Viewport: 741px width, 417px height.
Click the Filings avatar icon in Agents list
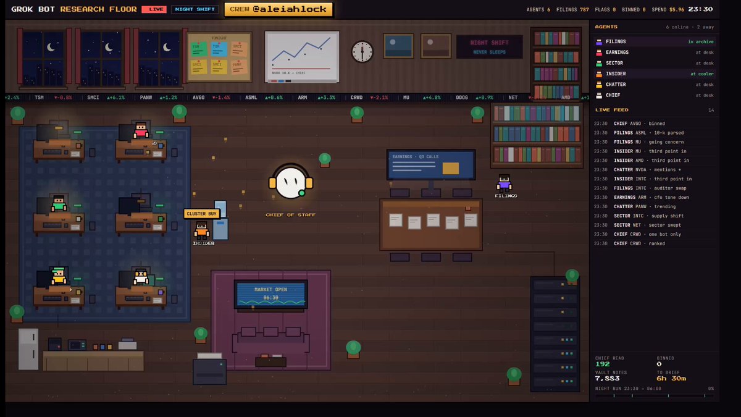point(599,42)
